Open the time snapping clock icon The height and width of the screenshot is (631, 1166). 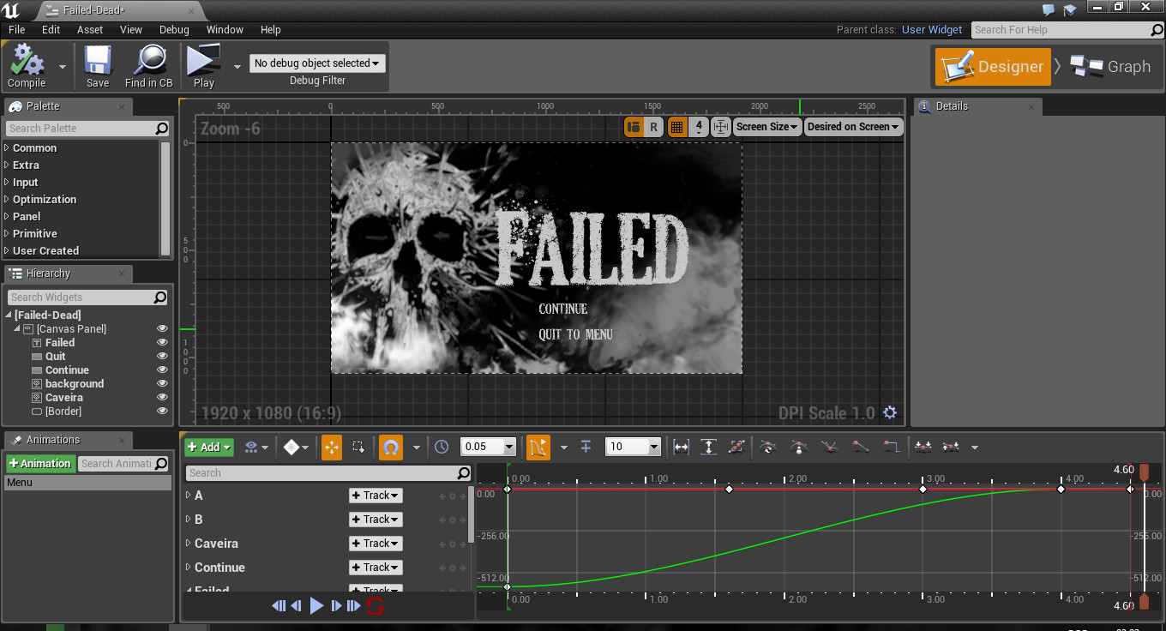tap(441, 447)
